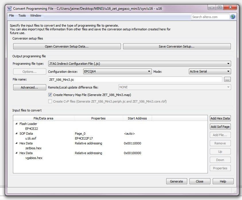Collapse the SOF Data tree node
This screenshot has height=200, width=242.
coord(16,134)
